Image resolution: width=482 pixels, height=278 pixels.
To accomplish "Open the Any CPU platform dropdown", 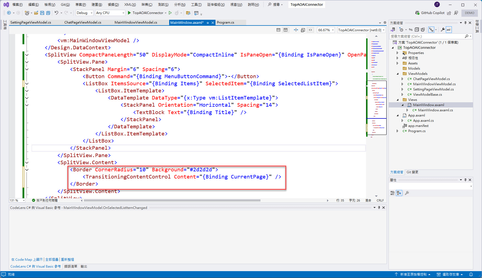I will 110,13.
